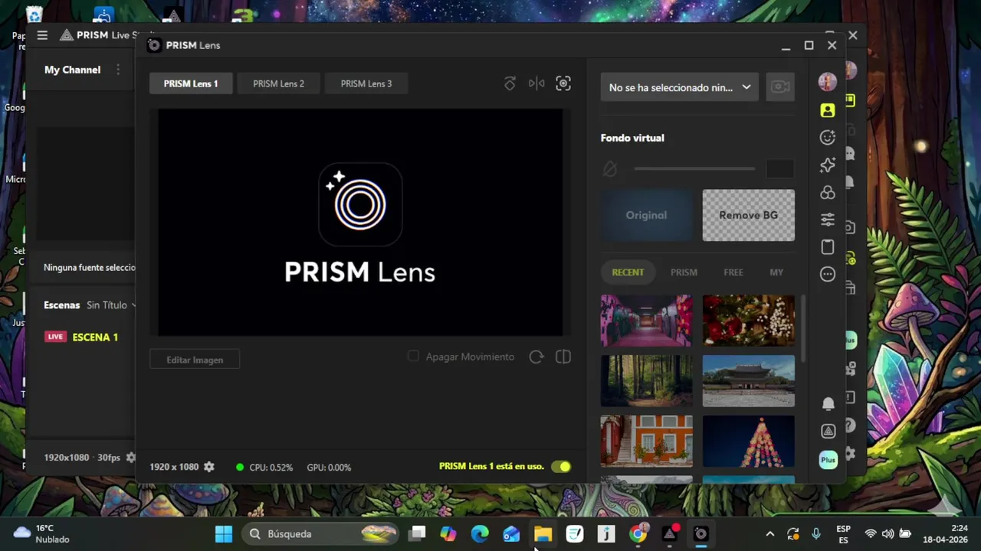
Task: Open the color filter circles icon
Action: pos(827,193)
